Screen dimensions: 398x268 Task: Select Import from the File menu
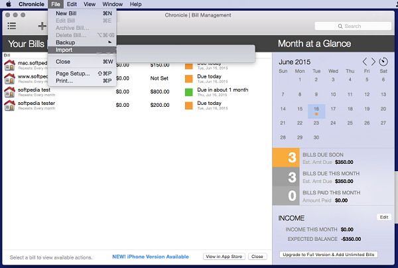[65, 50]
